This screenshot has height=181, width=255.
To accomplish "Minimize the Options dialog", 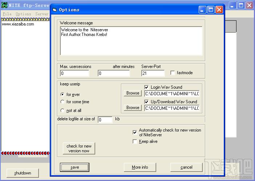I will coord(202,10).
